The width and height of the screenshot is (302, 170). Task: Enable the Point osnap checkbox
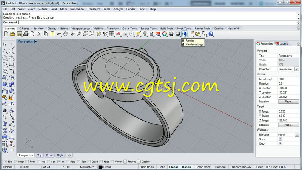27,162
